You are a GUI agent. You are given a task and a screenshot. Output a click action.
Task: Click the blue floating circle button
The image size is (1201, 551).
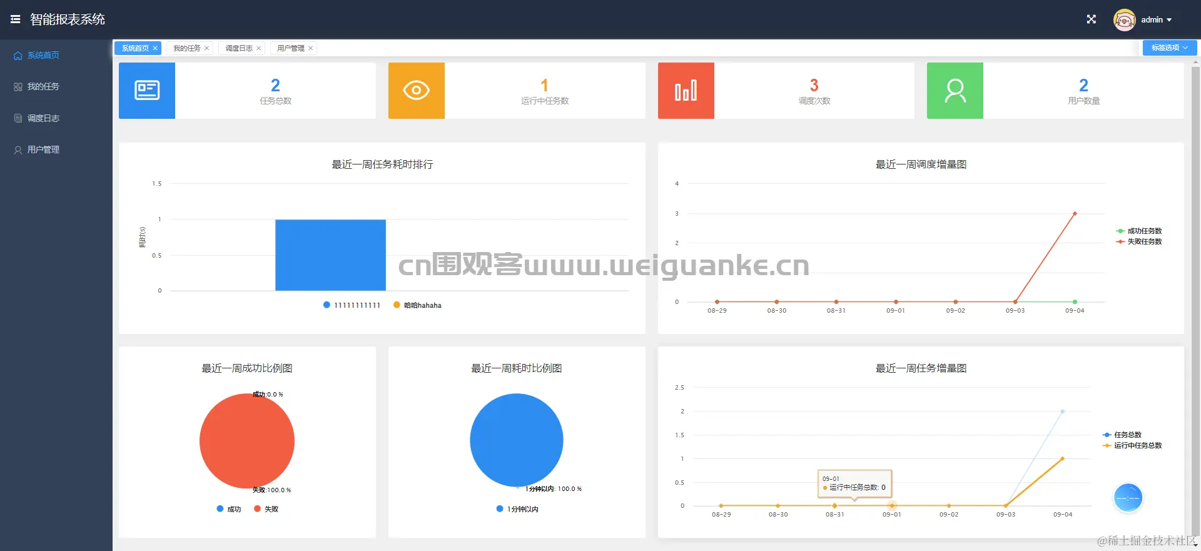click(x=1128, y=498)
